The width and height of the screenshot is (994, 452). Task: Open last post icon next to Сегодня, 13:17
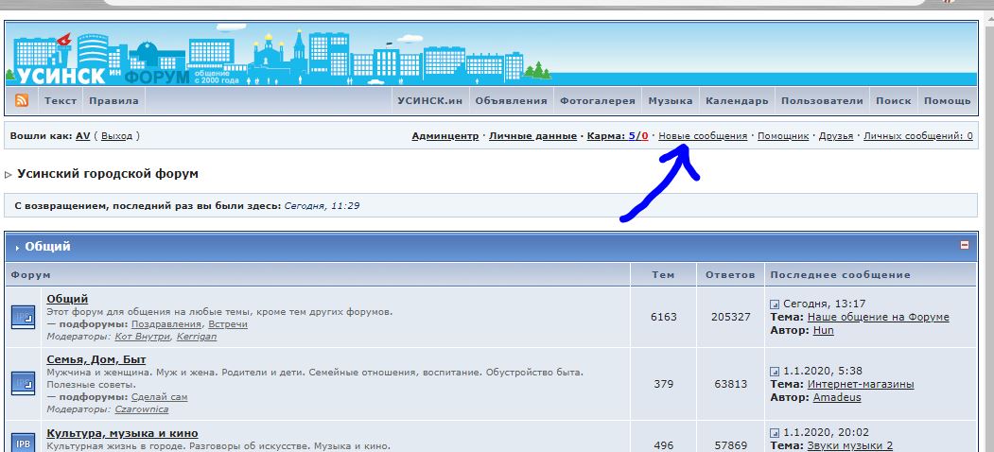(775, 304)
